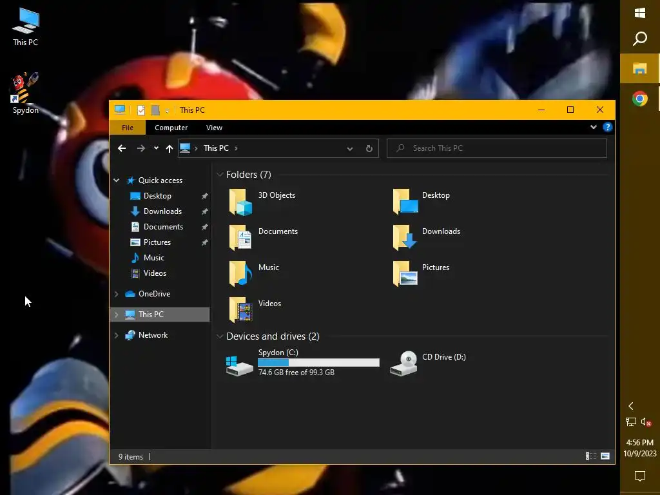
Task: Open the Downloads folder in Folders section
Action: click(427, 237)
